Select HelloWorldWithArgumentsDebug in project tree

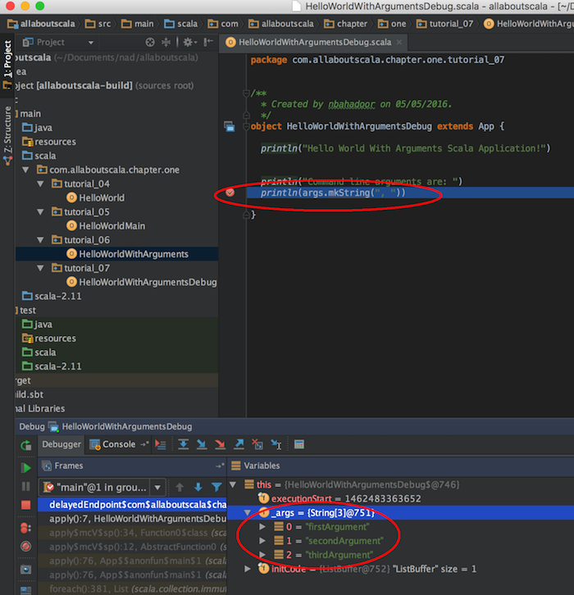(142, 282)
